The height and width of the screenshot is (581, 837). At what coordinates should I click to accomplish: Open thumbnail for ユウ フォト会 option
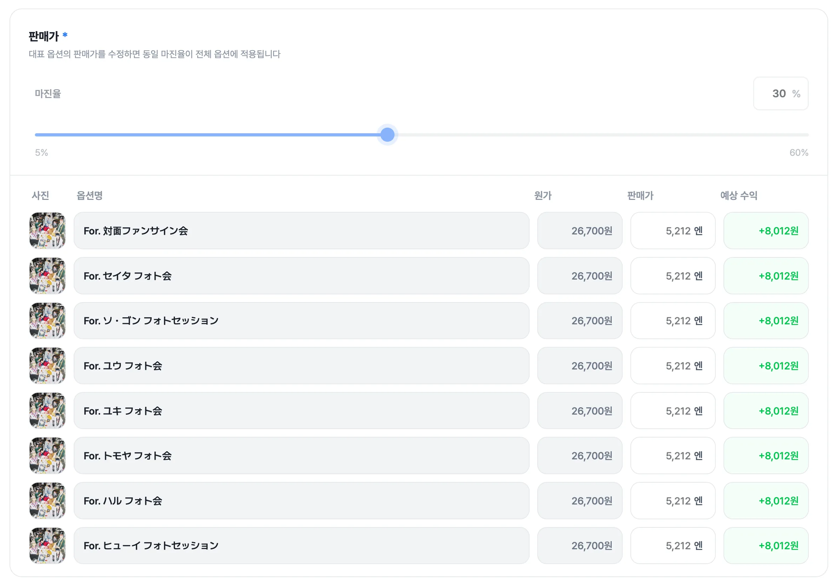coord(47,366)
